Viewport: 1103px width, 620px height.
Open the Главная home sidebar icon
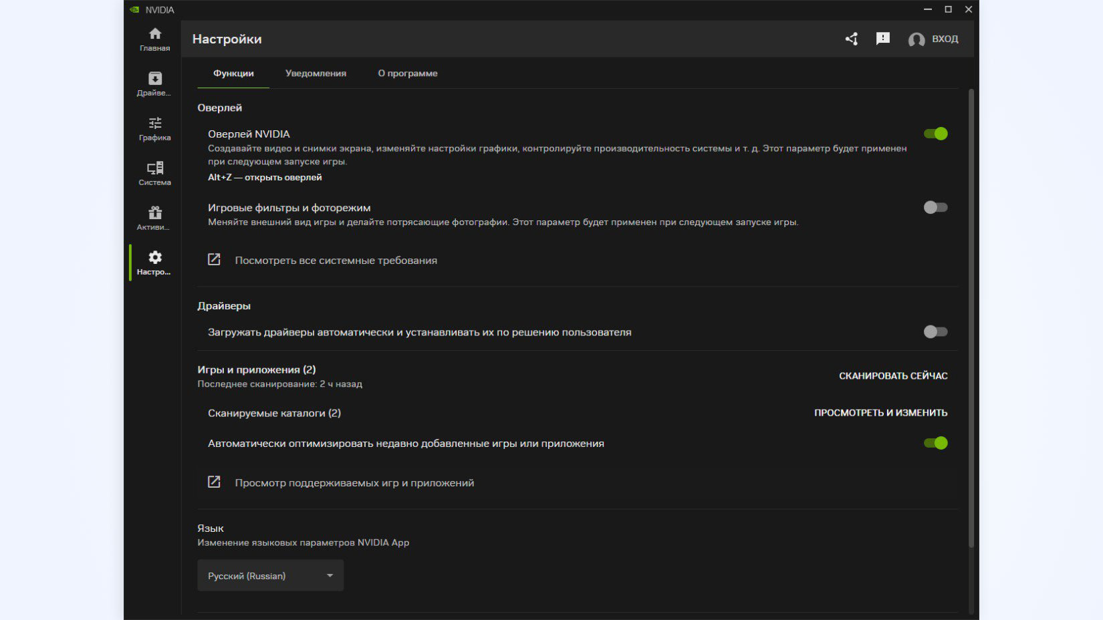pos(154,39)
